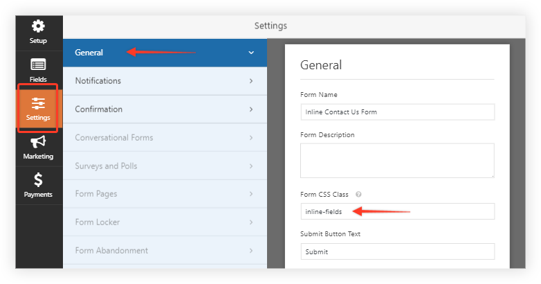Open the Form Pages settings item
This screenshot has width=541, height=284.
point(165,194)
